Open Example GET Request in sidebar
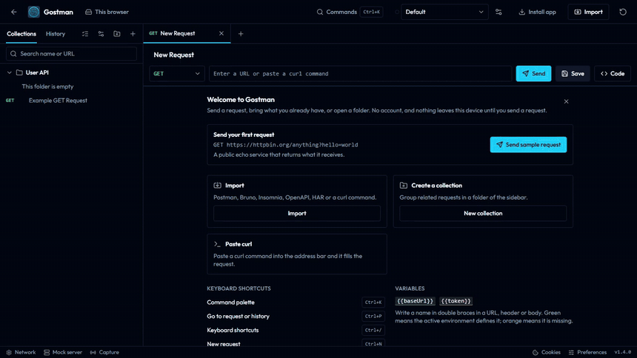This screenshot has height=358, width=637. (58, 101)
